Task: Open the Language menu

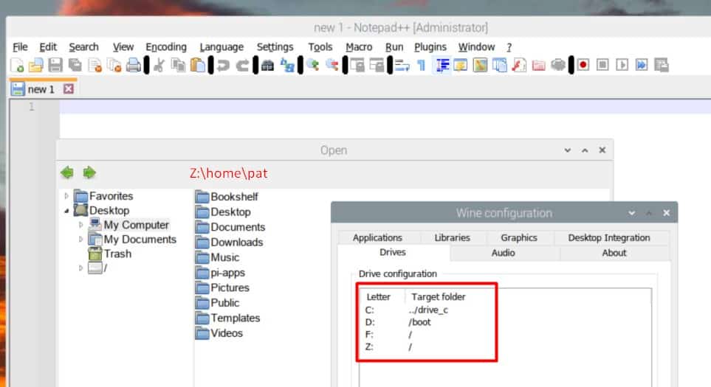Action: tap(221, 47)
